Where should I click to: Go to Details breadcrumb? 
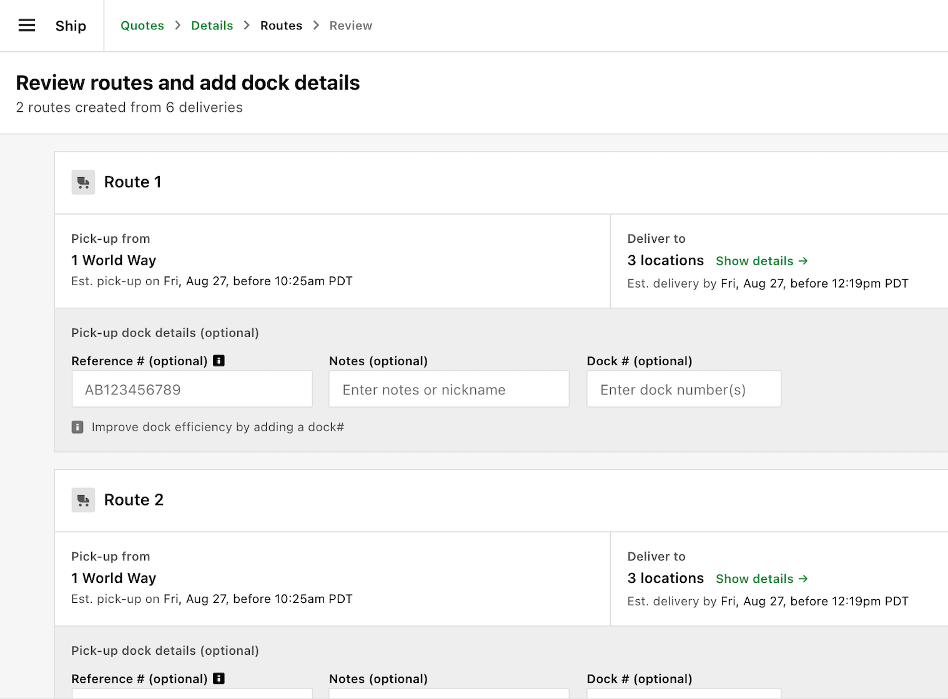[x=212, y=26]
